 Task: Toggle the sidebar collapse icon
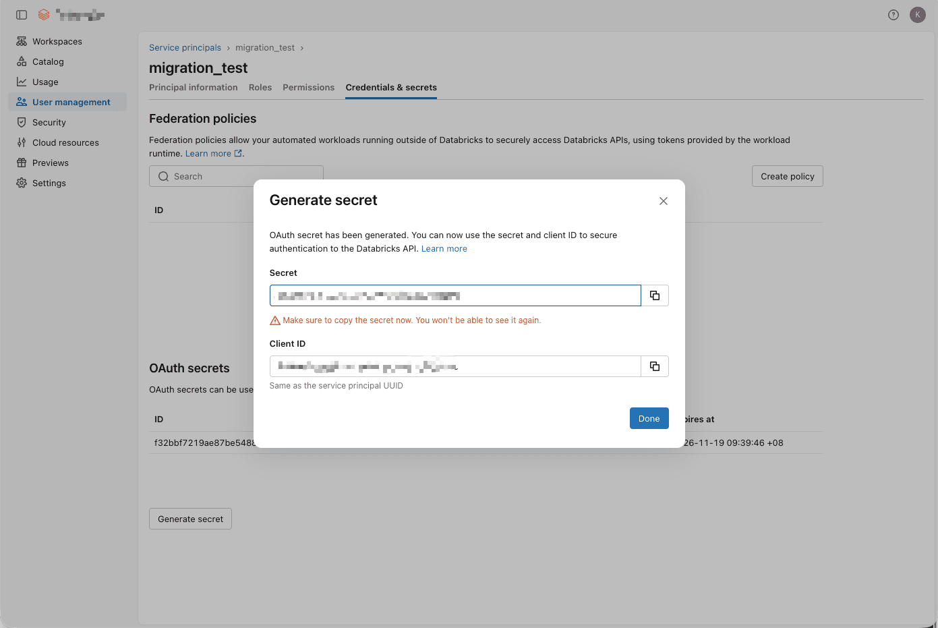point(22,15)
